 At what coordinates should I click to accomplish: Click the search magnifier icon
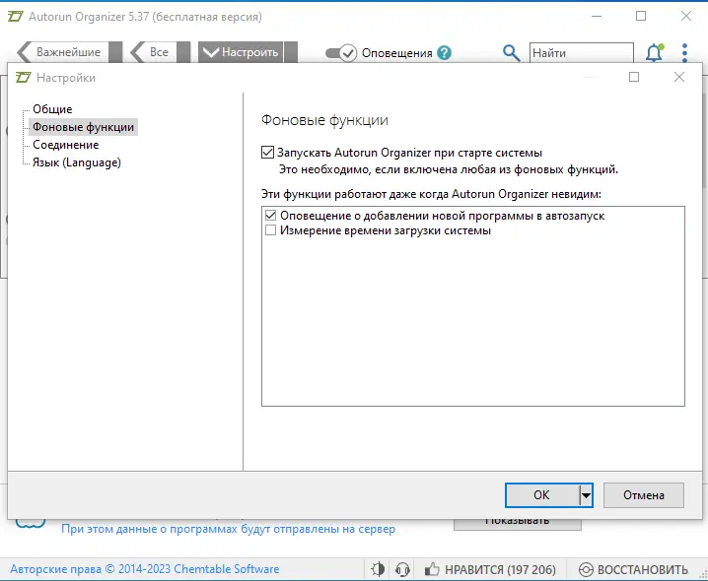(511, 53)
